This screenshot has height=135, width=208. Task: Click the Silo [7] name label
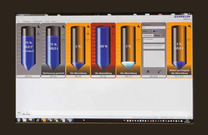tap(128, 76)
